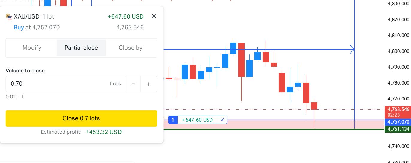Select the Partial close tab
411x163 pixels.
tap(81, 48)
